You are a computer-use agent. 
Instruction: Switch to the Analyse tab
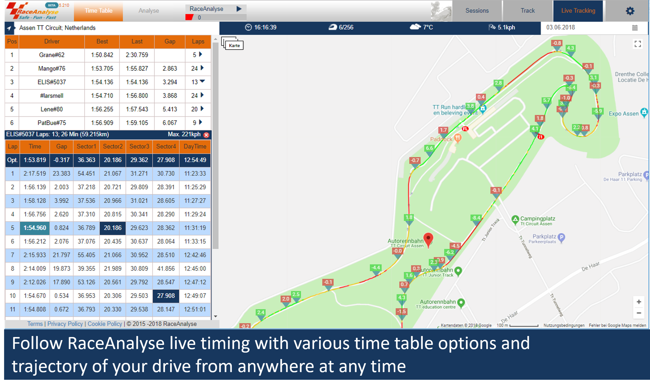click(x=149, y=11)
